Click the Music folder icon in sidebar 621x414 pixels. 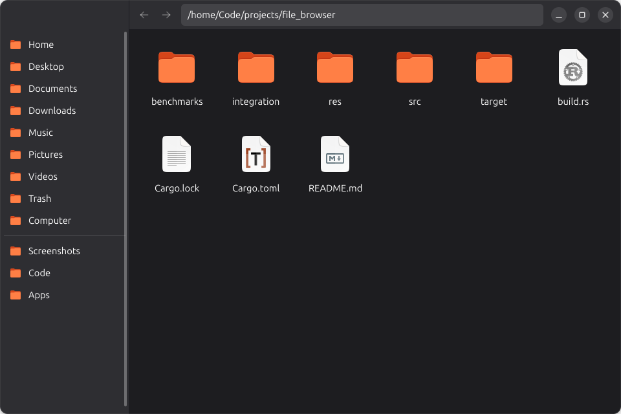(x=16, y=133)
